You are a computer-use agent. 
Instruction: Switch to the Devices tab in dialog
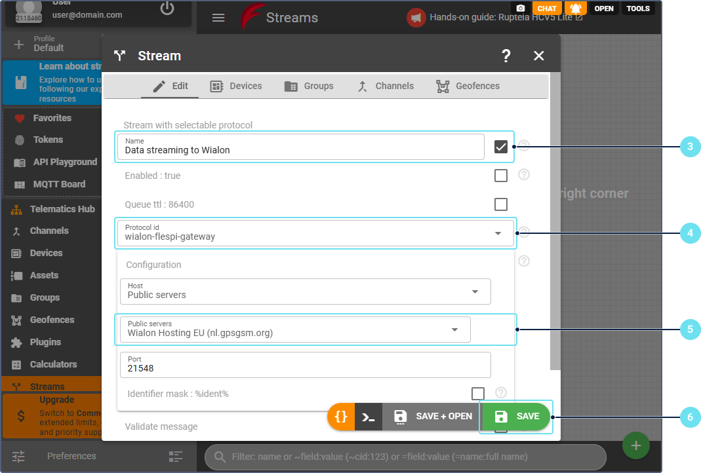pos(236,86)
